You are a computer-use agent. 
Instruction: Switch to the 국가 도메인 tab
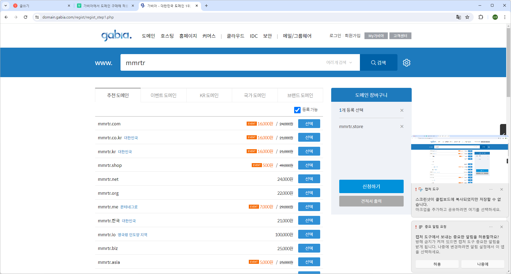click(255, 95)
